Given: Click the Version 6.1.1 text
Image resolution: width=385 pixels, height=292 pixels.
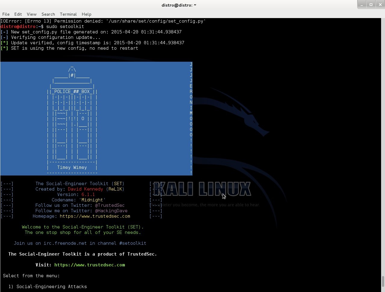Looking at the screenshot, I should point(76,194).
